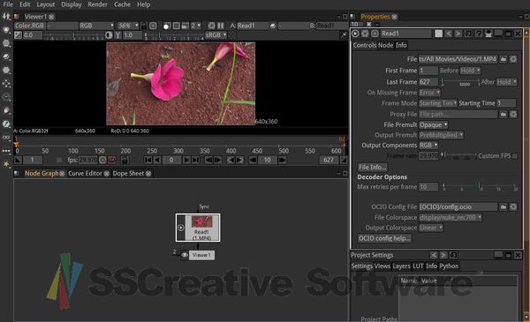Click the undo arrow in Read1 properties header

[x=449, y=34]
